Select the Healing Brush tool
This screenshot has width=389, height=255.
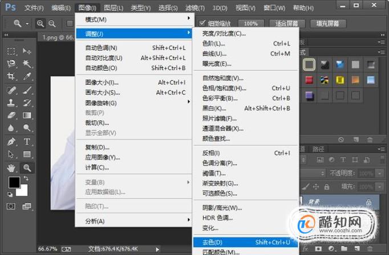(11, 90)
